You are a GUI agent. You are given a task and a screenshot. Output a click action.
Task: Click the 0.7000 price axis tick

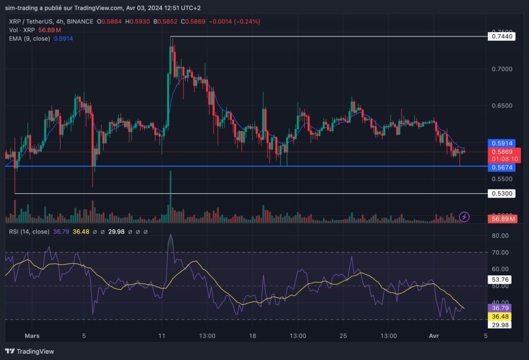502,69
